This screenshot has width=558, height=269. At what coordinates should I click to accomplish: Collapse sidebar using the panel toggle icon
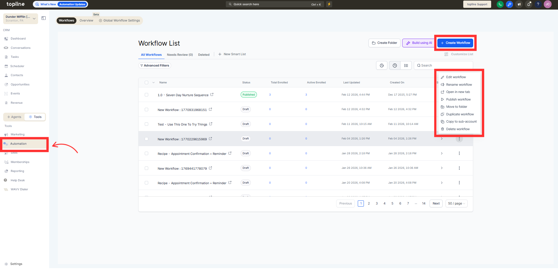(x=44, y=18)
